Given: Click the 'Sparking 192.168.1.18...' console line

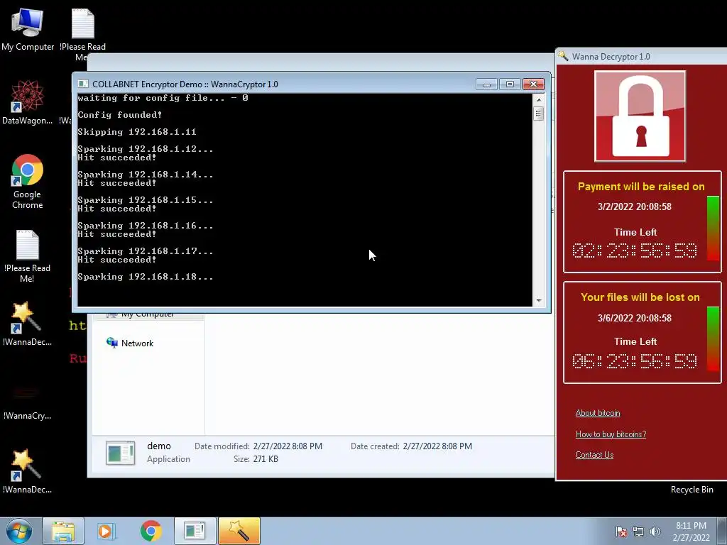Looking at the screenshot, I should click(145, 277).
